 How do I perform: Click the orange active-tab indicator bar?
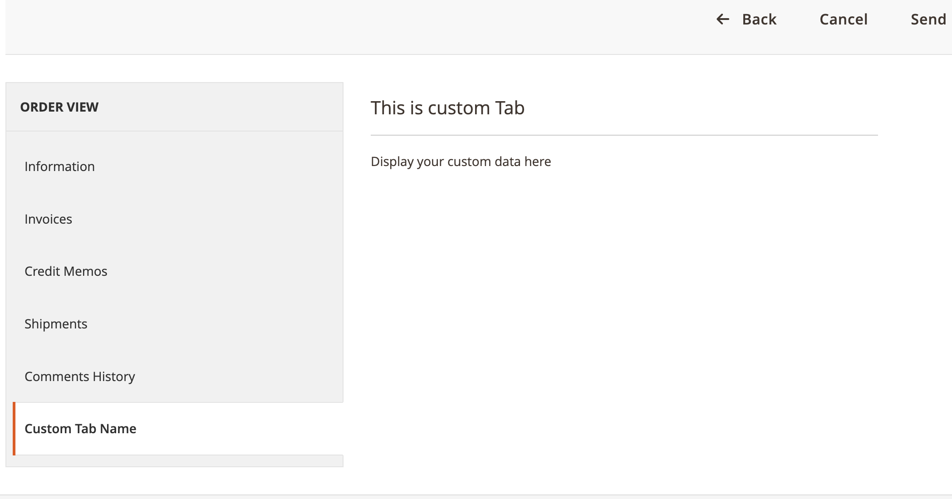(15, 428)
